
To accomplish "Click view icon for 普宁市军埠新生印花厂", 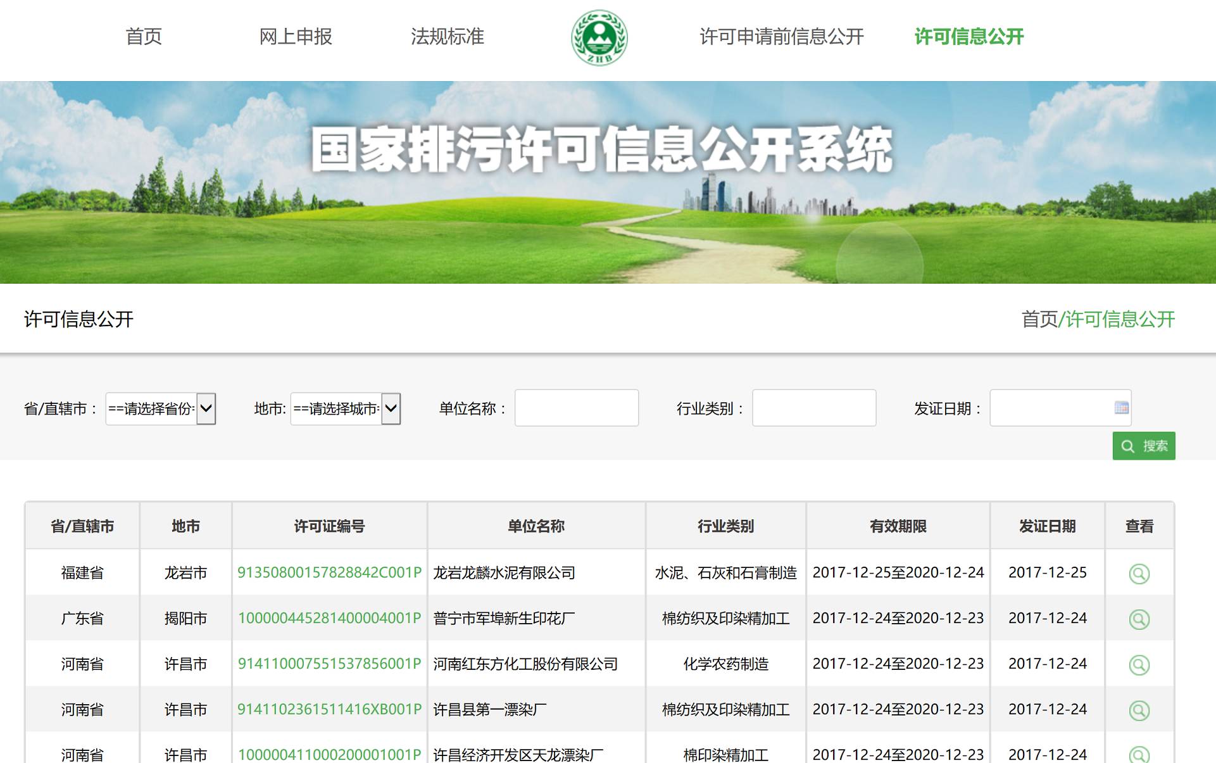I will (x=1139, y=619).
